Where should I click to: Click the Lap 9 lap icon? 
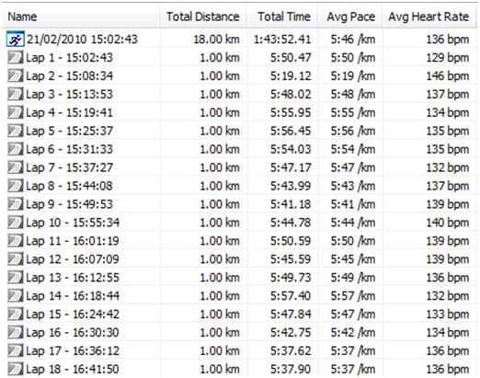[16, 204]
